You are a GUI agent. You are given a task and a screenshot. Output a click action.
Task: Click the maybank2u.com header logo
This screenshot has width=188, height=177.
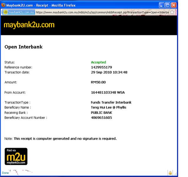(x=29, y=25)
